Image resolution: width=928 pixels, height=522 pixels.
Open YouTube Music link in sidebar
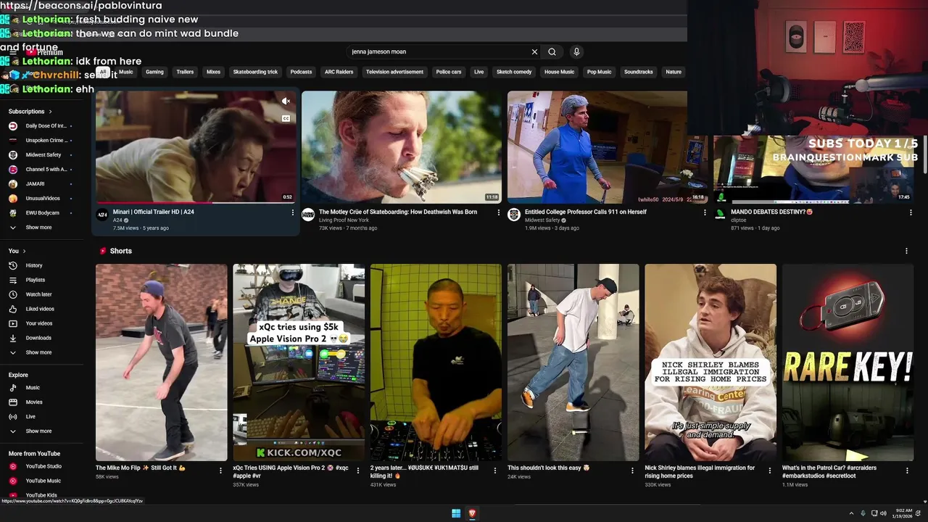[42, 481]
